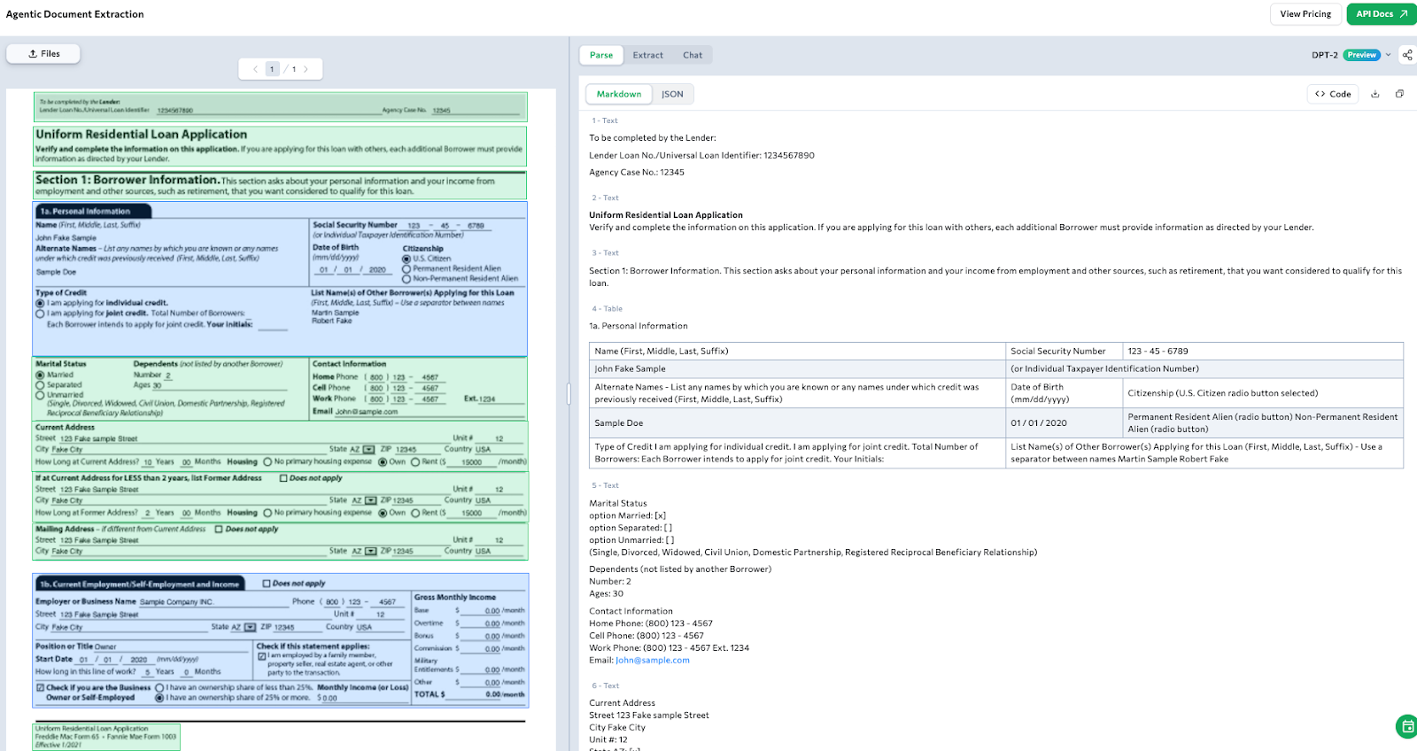Go to the previous document page

click(x=256, y=69)
